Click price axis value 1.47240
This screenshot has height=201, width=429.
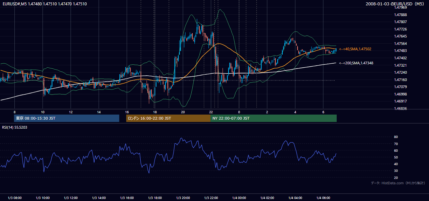[401, 72]
